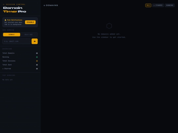Click the Domain Timer Pro logo title
Screen dimensions: 178x133
point(15,10)
